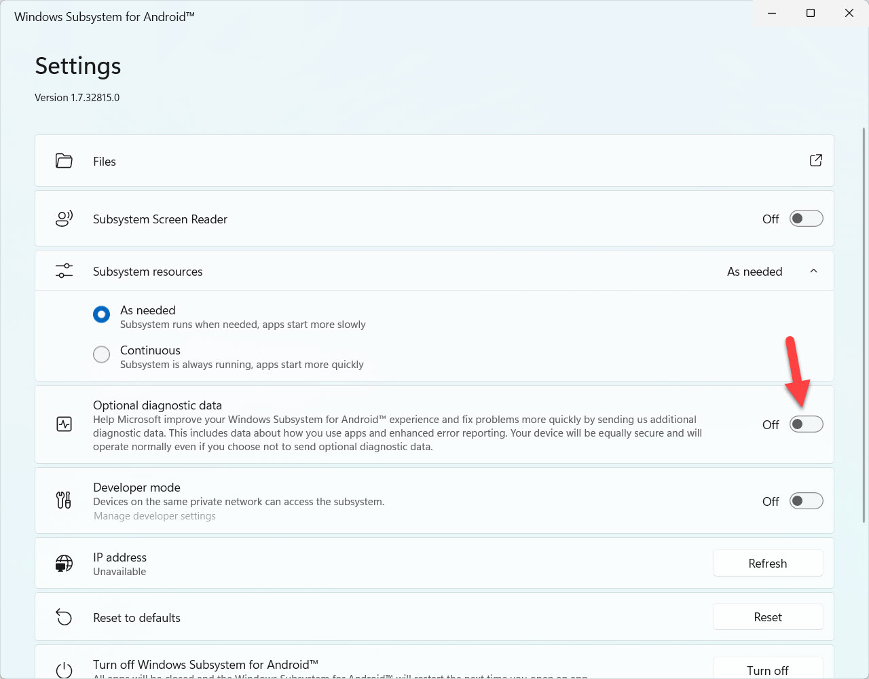Enable the Subsystem Screen Reader toggle
The image size is (869, 679).
pos(806,219)
